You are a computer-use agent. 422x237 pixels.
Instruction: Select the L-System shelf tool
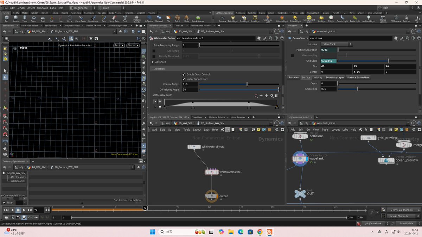click(x=149, y=19)
